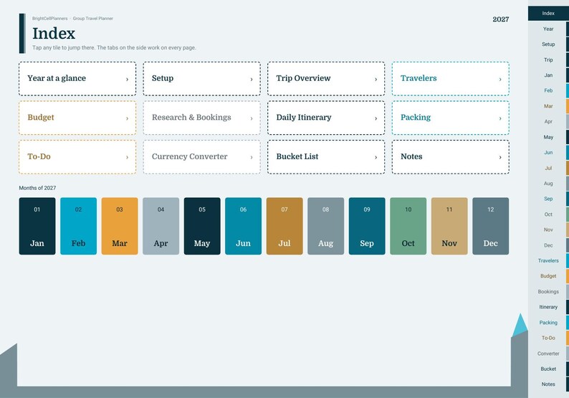This screenshot has height=398, width=569.
Task: Choose the Apr month card
Action: (x=161, y=226)
